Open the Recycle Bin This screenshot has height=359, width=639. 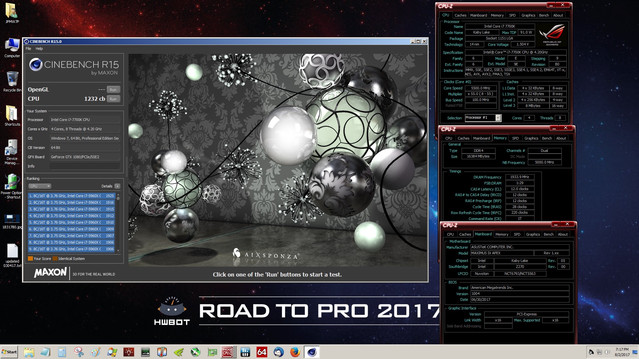coord(12,81)
